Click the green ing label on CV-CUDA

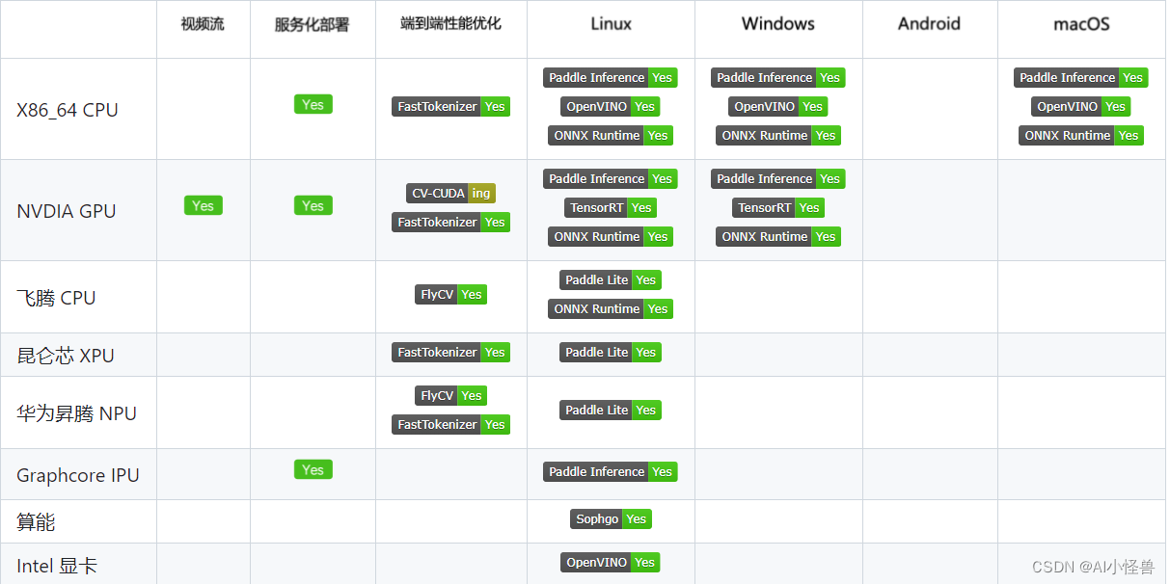pyautogui.click(x=482, y=193)
